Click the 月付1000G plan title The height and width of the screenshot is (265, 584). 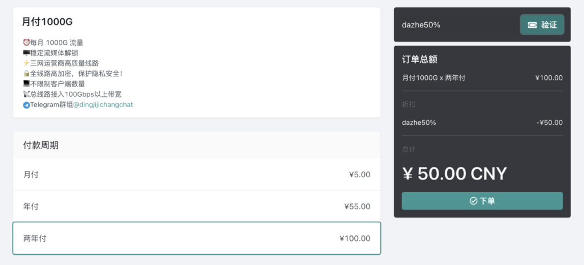click(x=47, y=22)
